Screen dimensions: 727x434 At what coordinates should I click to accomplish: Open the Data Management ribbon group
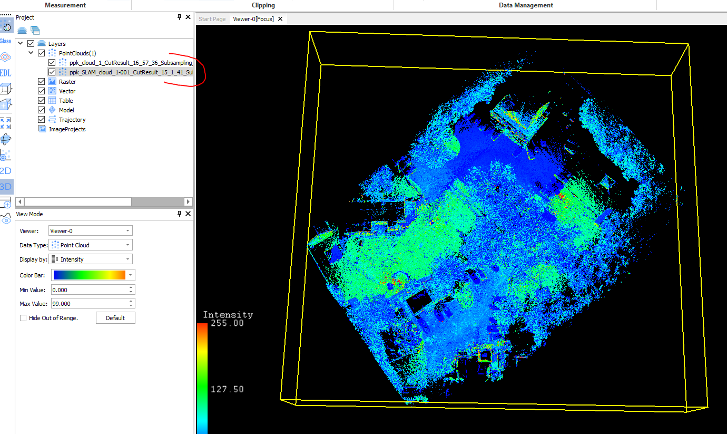point(525,5)
